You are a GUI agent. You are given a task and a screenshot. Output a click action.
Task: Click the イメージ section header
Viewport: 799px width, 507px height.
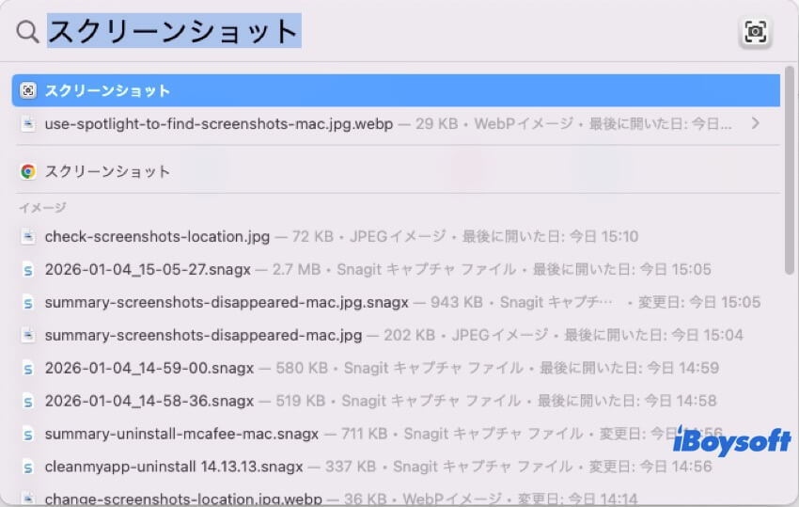pyautogui.click(x=43, y=208)
